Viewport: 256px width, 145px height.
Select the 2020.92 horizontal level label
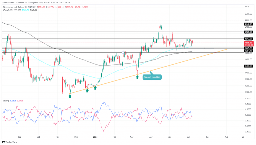click(x=249, y=32)
